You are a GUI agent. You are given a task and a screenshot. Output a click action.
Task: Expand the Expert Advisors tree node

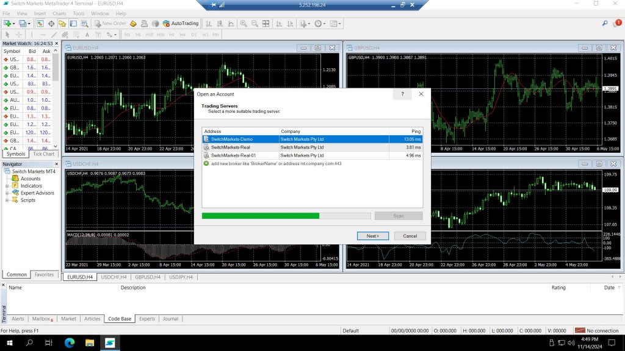click(x=8, y=193)
